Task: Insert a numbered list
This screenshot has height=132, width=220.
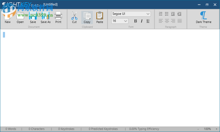Action: coord(161,14)
